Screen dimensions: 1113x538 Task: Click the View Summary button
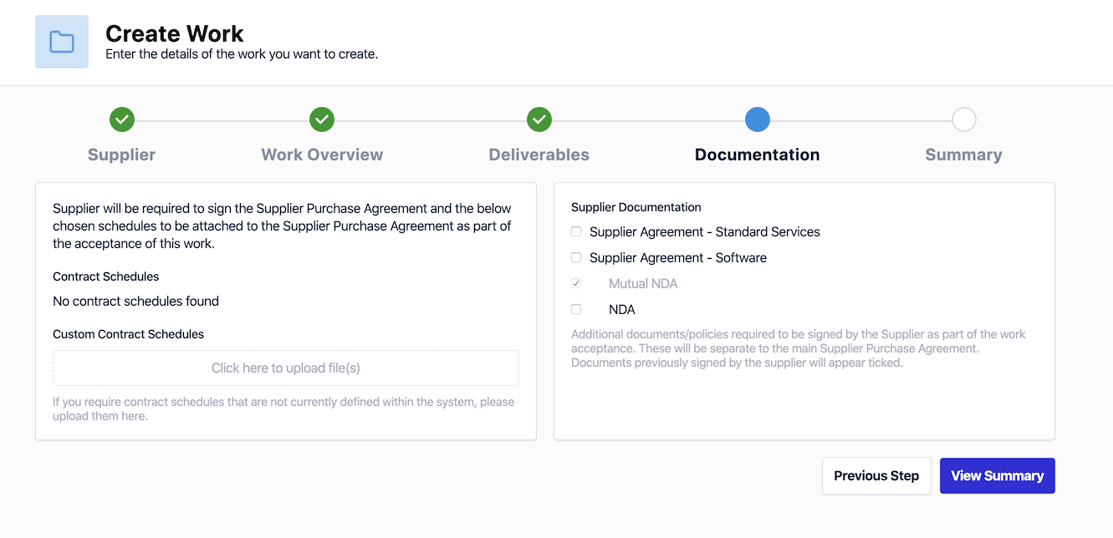(x=998, y=476)
